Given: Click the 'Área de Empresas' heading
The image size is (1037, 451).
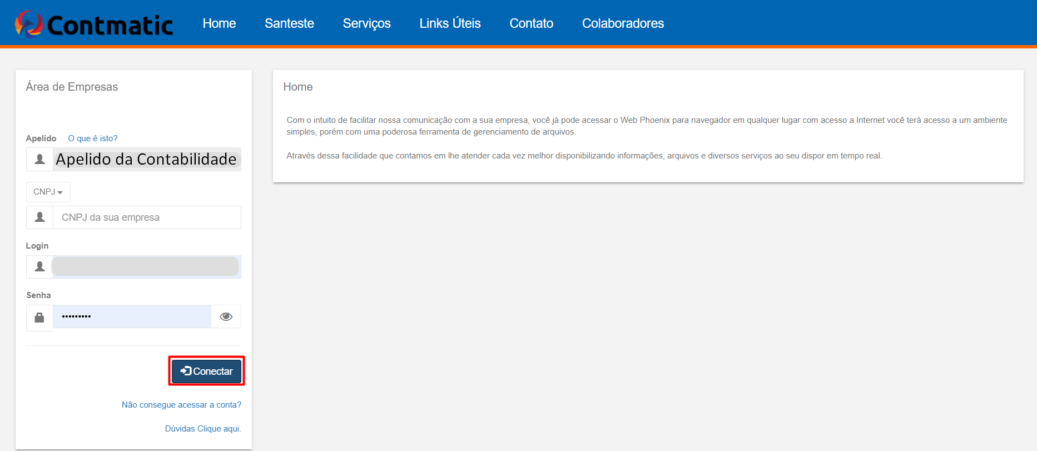Looking at the screenshot, I should point(72,87).
